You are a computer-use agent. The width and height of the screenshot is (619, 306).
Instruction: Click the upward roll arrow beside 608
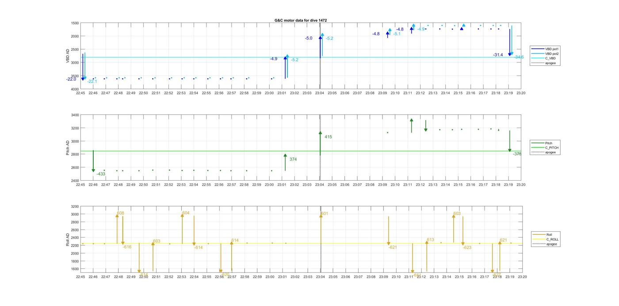[117, 229]
